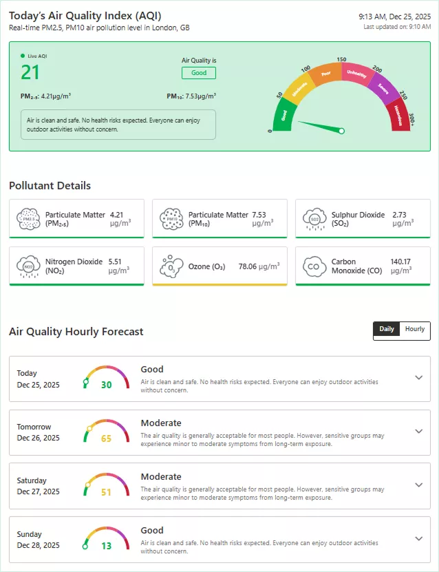Viewport: 439px width, 572px height.
Task: Click the Carbon Monoxide CO cloud icon
Action: pos(314,266)
